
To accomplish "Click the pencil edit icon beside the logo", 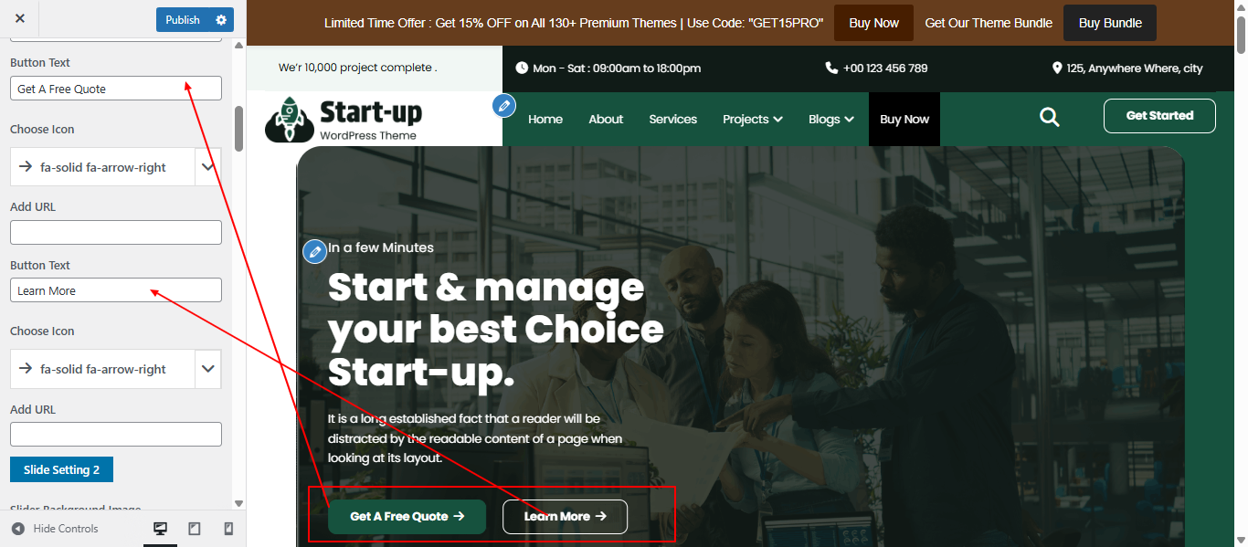I will point(503,106).
